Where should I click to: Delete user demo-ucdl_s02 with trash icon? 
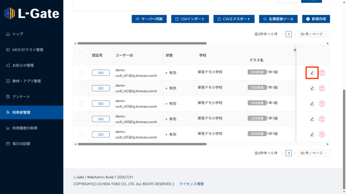[322, 88]
